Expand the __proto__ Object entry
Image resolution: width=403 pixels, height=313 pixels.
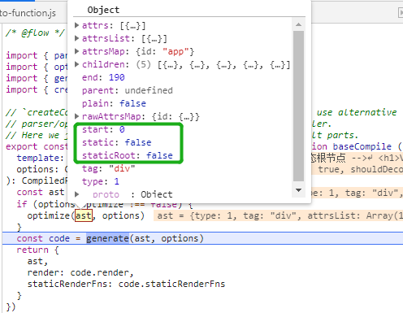(x=77, y=194)
